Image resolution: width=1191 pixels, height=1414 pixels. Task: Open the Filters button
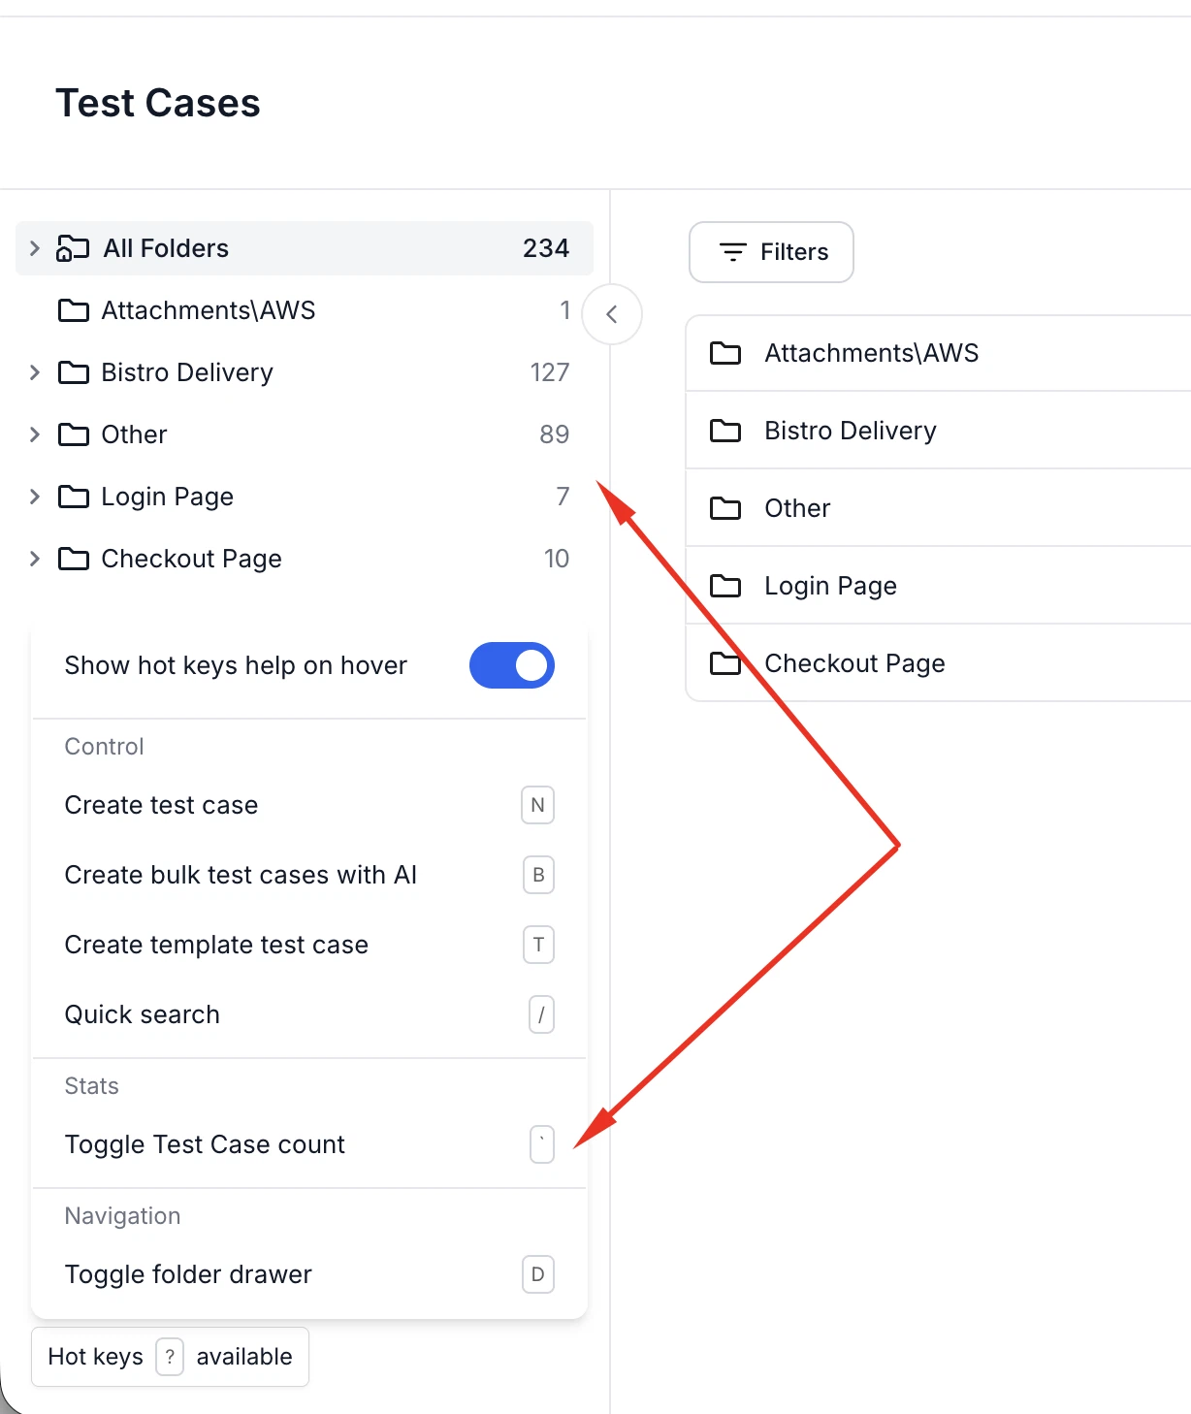[x=771, y=252]
